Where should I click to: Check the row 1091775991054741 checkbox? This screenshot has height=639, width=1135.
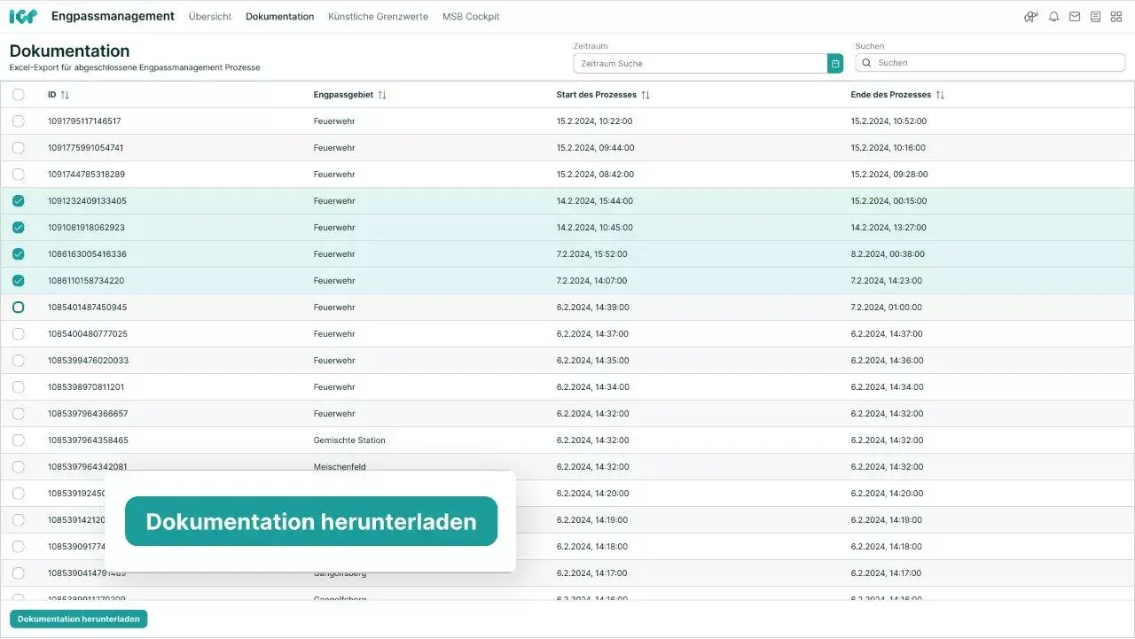pyautogui.click(x=19, y=148)
